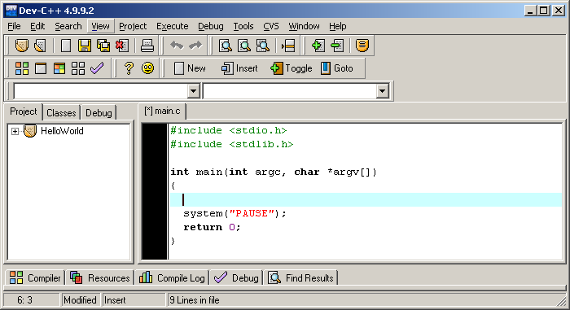Add file to project with green plus icon
This screenshot has height=310, width=570.
(318, 46)
